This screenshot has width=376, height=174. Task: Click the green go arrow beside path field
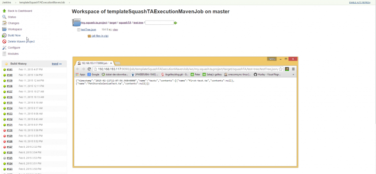175,23
